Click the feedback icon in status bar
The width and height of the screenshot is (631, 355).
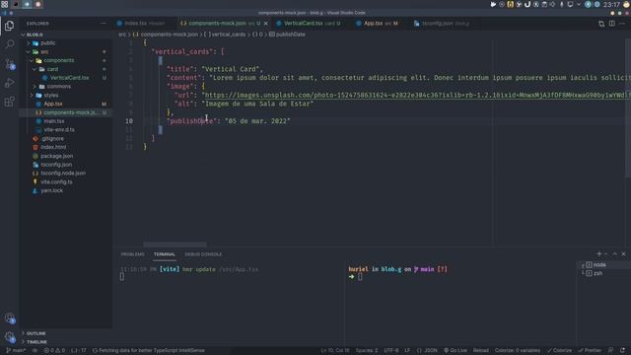click(x=610, y=350)
